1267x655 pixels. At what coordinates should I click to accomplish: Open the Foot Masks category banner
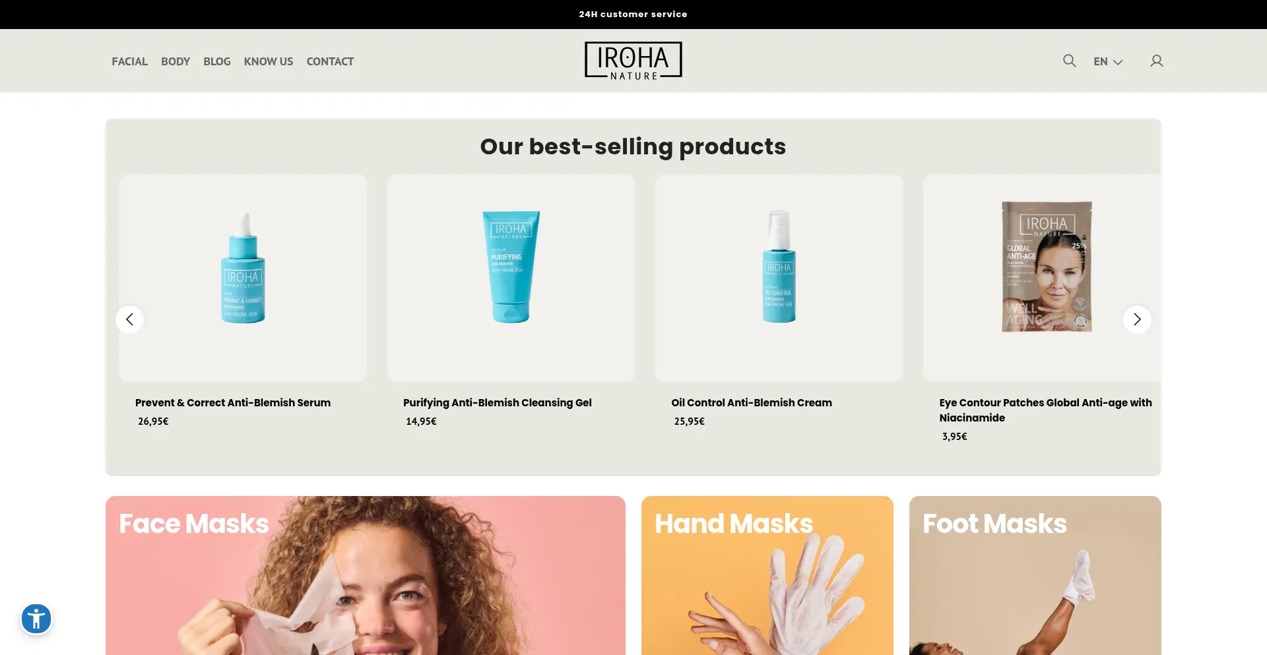pos(1035,575)
